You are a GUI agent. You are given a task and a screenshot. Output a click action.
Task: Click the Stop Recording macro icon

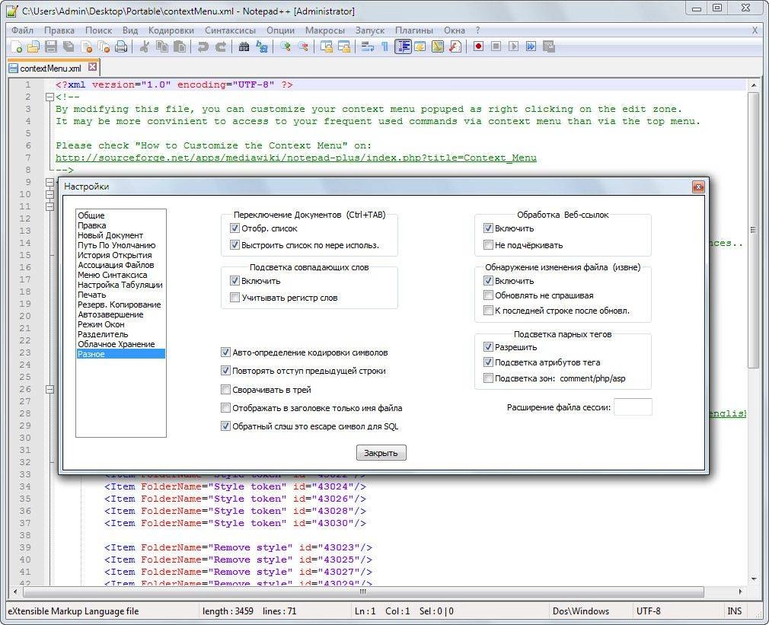(x=496, y=46)
